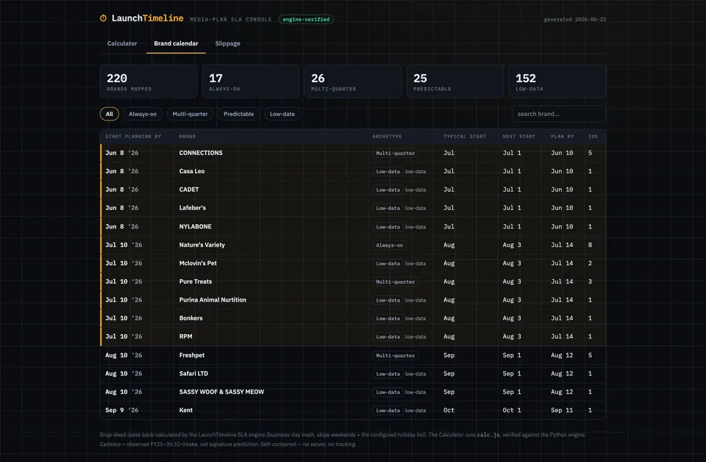Click Aug 12 plan-by date for Freshpet
706x462 pixels.
click(x=562, y=355)
